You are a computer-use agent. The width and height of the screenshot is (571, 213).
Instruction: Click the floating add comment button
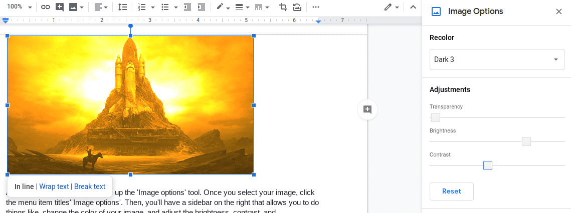click(367, 109)
